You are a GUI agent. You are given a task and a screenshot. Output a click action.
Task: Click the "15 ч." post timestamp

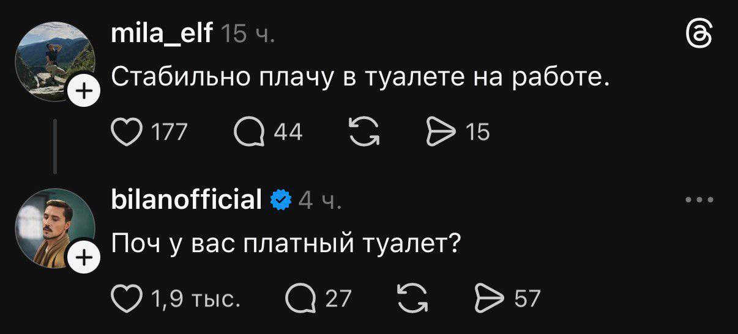(x=247, y=34)
